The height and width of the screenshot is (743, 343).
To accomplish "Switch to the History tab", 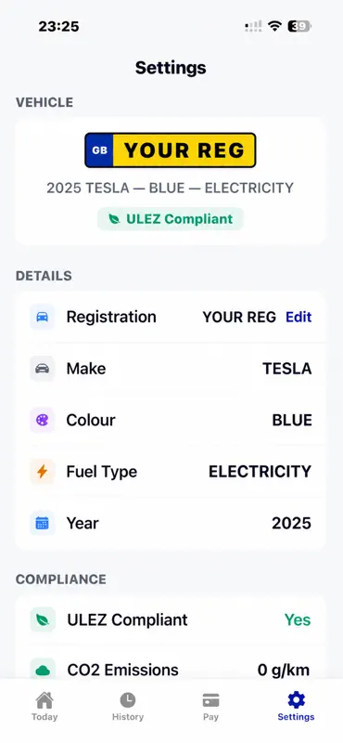I will click(128, 706).
